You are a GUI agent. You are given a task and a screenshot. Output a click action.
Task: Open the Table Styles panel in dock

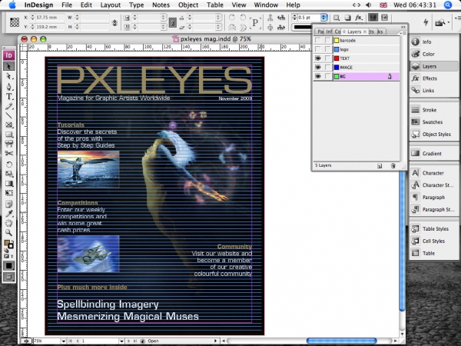coord(434,228)
